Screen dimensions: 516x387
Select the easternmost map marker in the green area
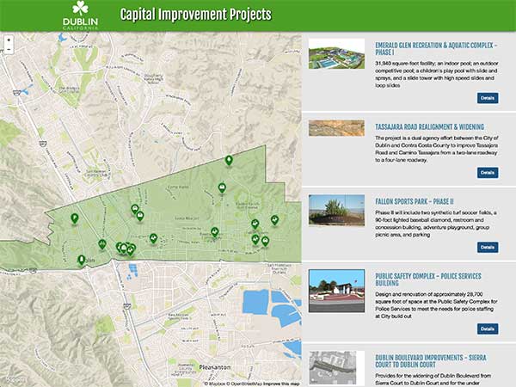click(274, 220)
